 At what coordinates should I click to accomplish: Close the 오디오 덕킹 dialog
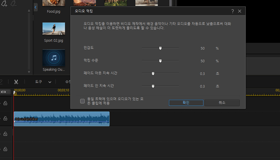pyautogui.click(x=240, y=11)
